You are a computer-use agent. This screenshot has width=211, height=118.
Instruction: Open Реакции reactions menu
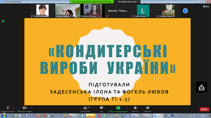[147, 109]
